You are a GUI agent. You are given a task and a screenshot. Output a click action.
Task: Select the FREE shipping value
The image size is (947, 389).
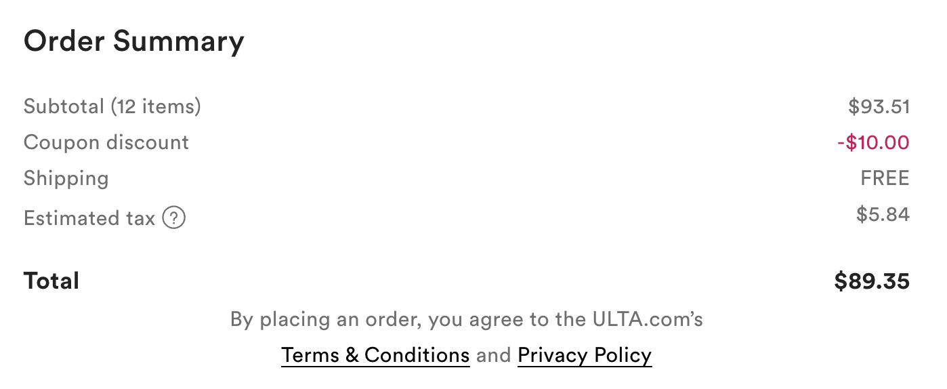(885, 178)
